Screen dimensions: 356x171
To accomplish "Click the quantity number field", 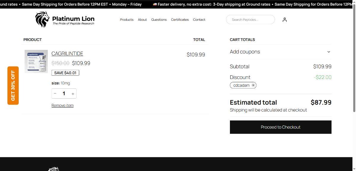I will point(64,94).
